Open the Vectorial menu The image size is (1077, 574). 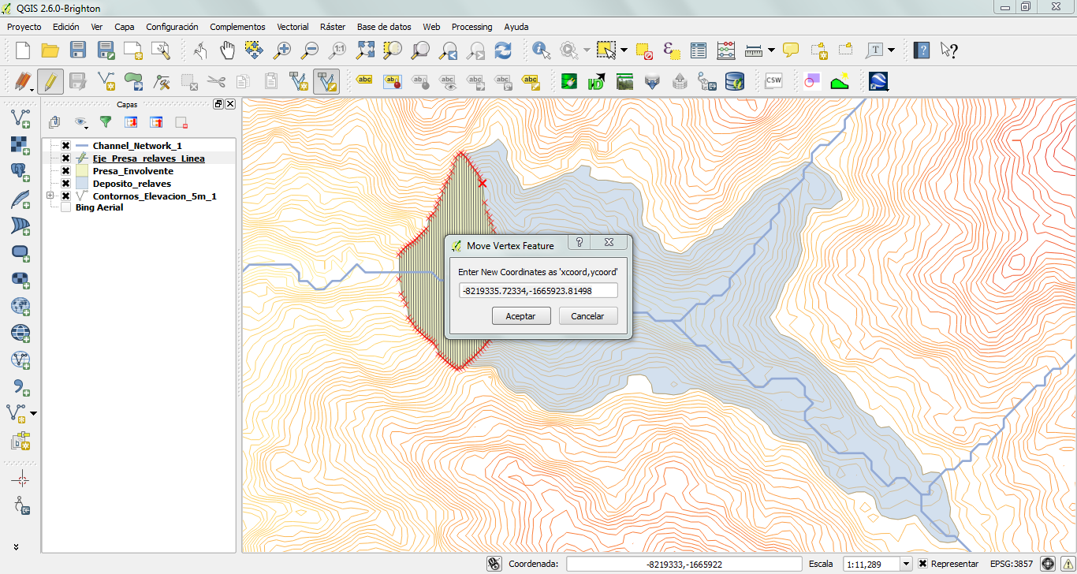(293, 27)
